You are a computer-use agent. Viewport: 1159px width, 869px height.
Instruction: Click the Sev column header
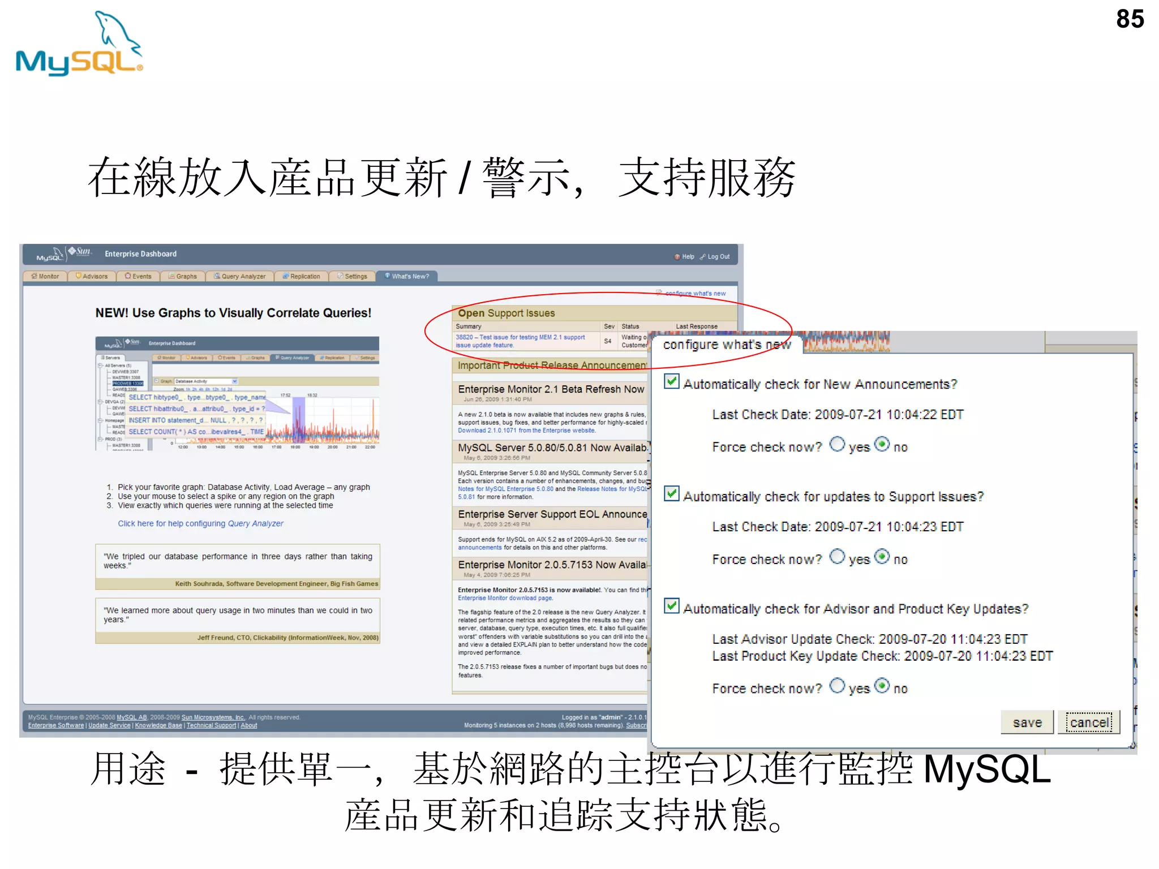(609, 326)
